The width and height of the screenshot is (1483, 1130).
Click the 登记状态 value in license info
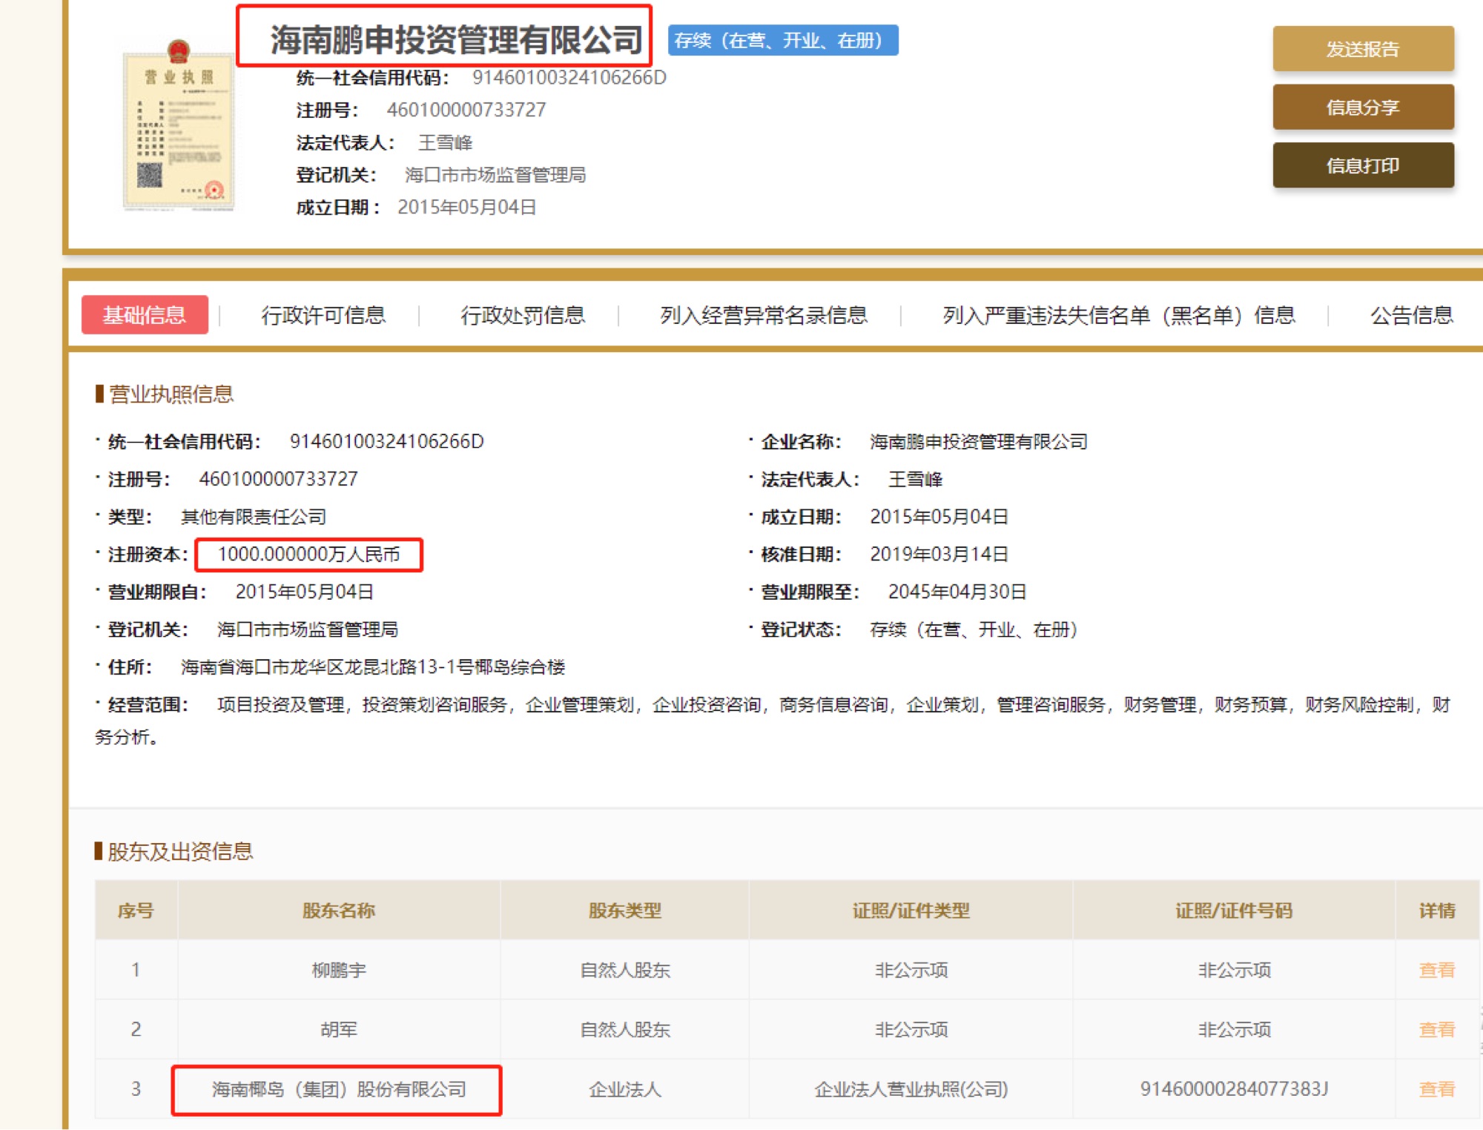pos(974,630)
